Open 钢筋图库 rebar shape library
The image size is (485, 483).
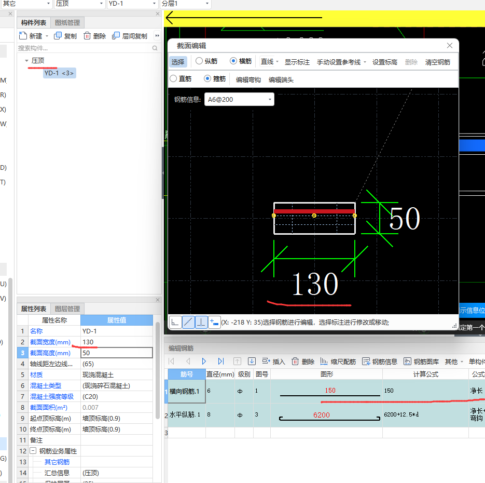pos(421,361)
